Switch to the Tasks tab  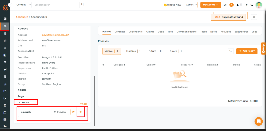coord(203,32)
